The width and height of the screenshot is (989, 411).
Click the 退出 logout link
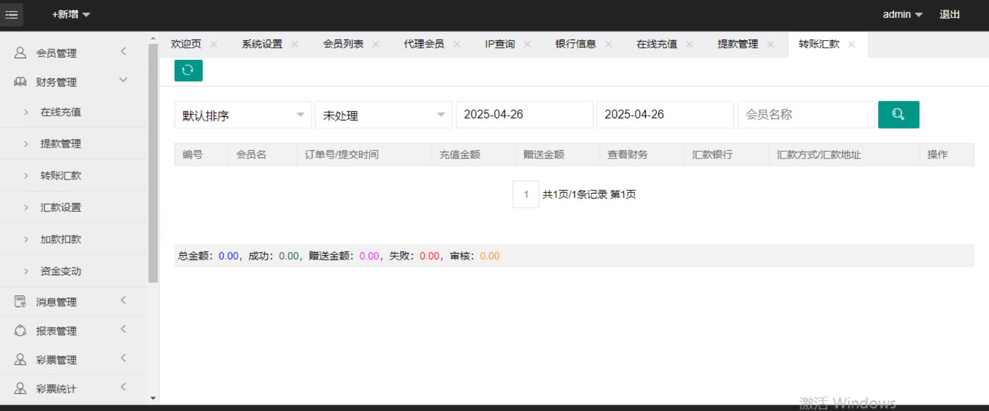coord(949,14)
